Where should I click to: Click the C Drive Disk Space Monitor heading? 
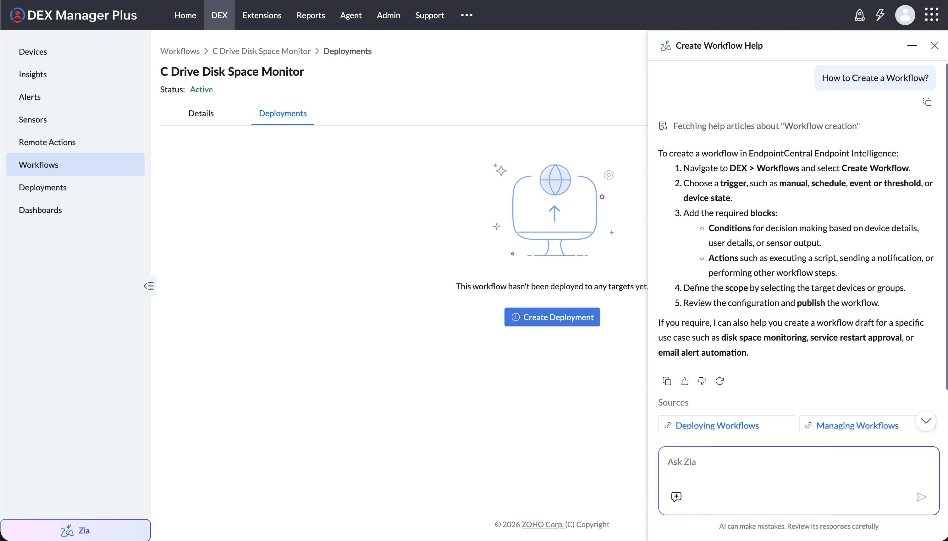232,71
